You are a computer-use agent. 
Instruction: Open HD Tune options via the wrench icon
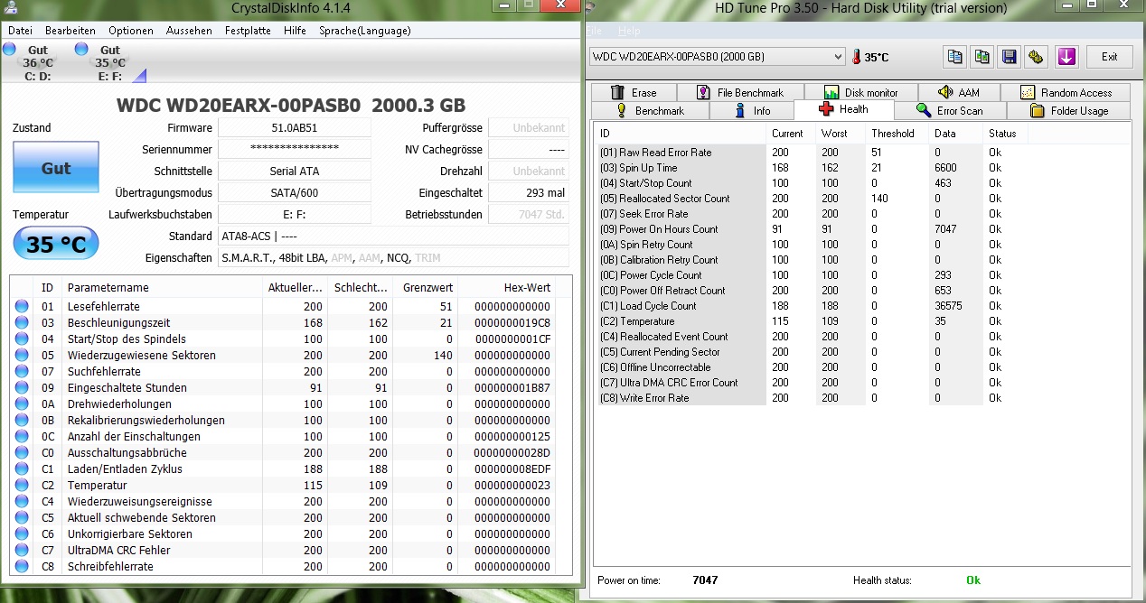tap(1037, 57)
